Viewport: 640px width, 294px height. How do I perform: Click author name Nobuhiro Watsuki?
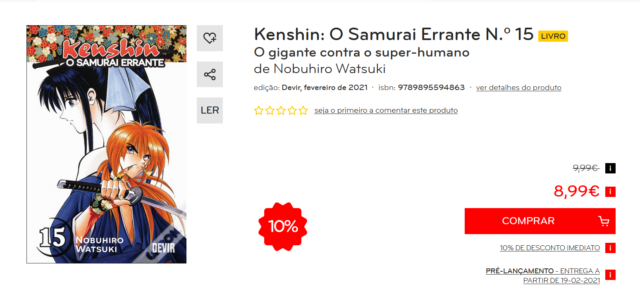[330, 69]
